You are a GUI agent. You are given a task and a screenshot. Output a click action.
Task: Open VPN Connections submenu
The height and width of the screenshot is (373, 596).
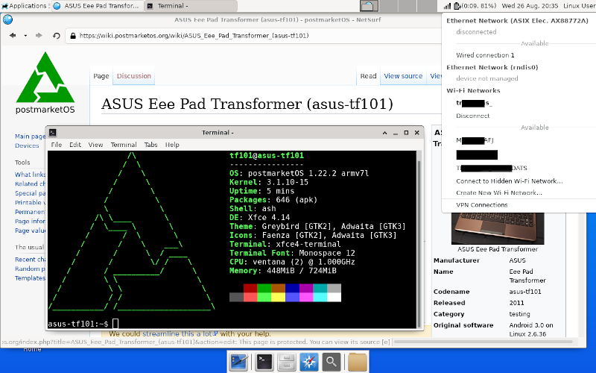(x=482, y=204)
